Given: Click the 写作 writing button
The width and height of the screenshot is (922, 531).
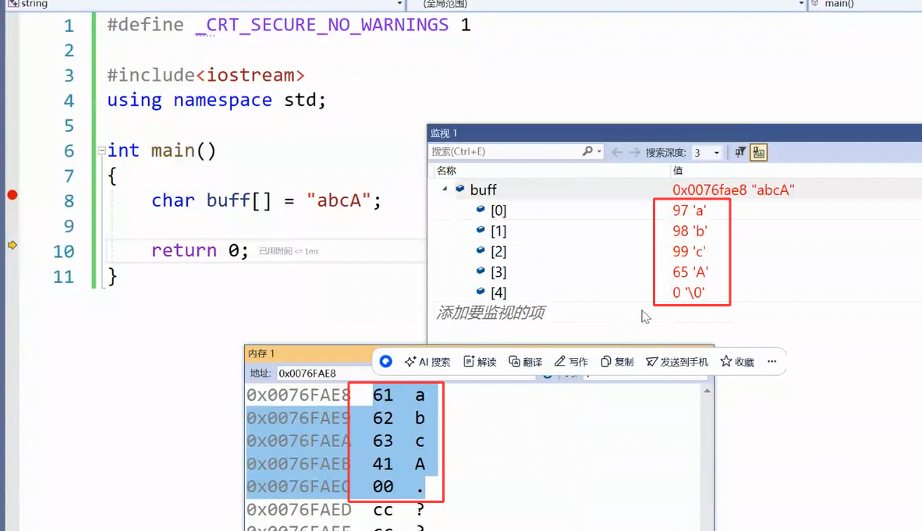Looking at the screenshot, I should (x=571, y=362).
